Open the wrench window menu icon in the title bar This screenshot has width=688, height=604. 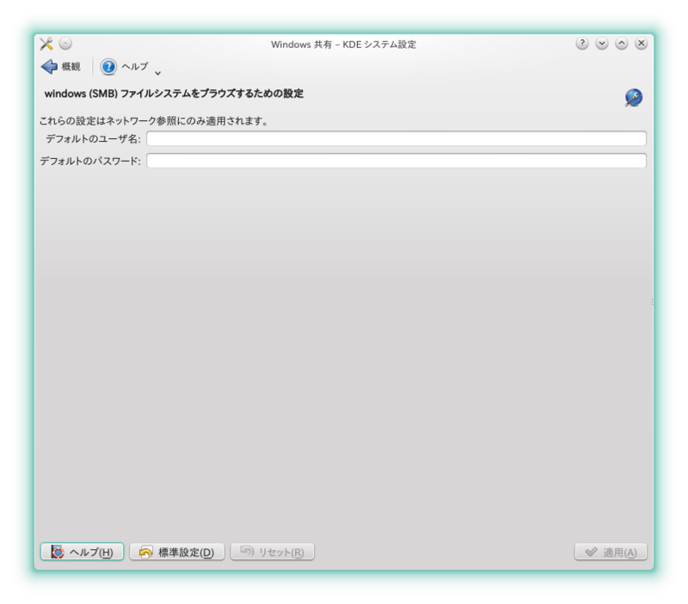click(x=46, y=44)
